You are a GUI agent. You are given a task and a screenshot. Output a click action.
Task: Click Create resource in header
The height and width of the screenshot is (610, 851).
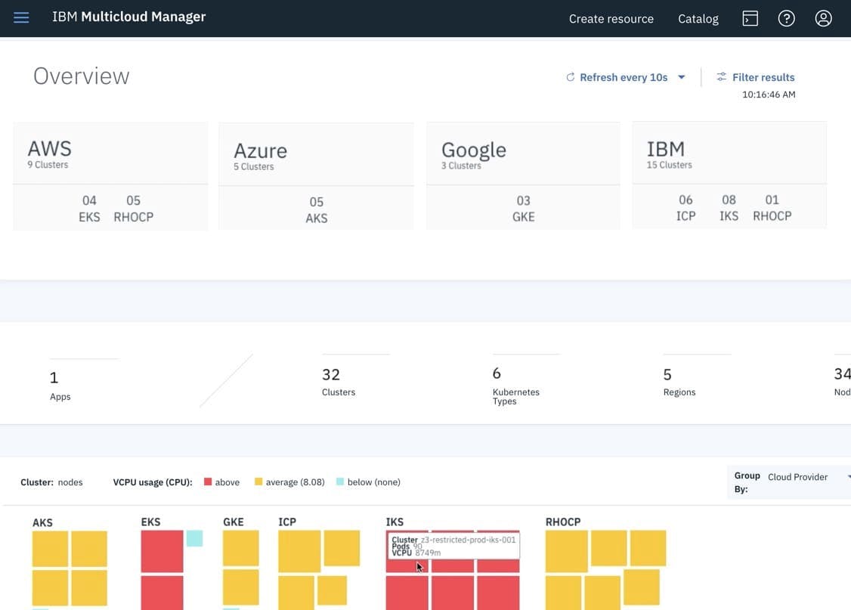(x=611, y=19)
